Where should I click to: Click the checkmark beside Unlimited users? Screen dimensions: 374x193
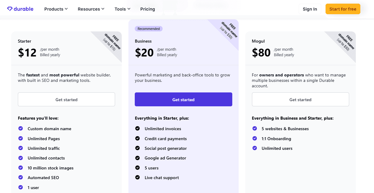pos(254,148)
